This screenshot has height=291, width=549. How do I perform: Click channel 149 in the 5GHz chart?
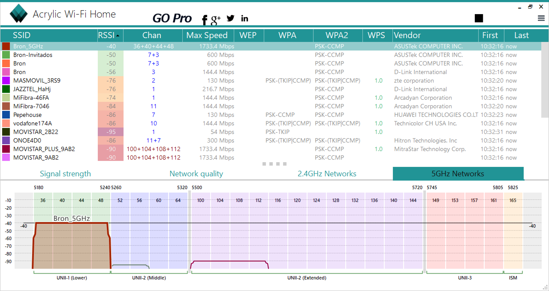click(436, 200)
